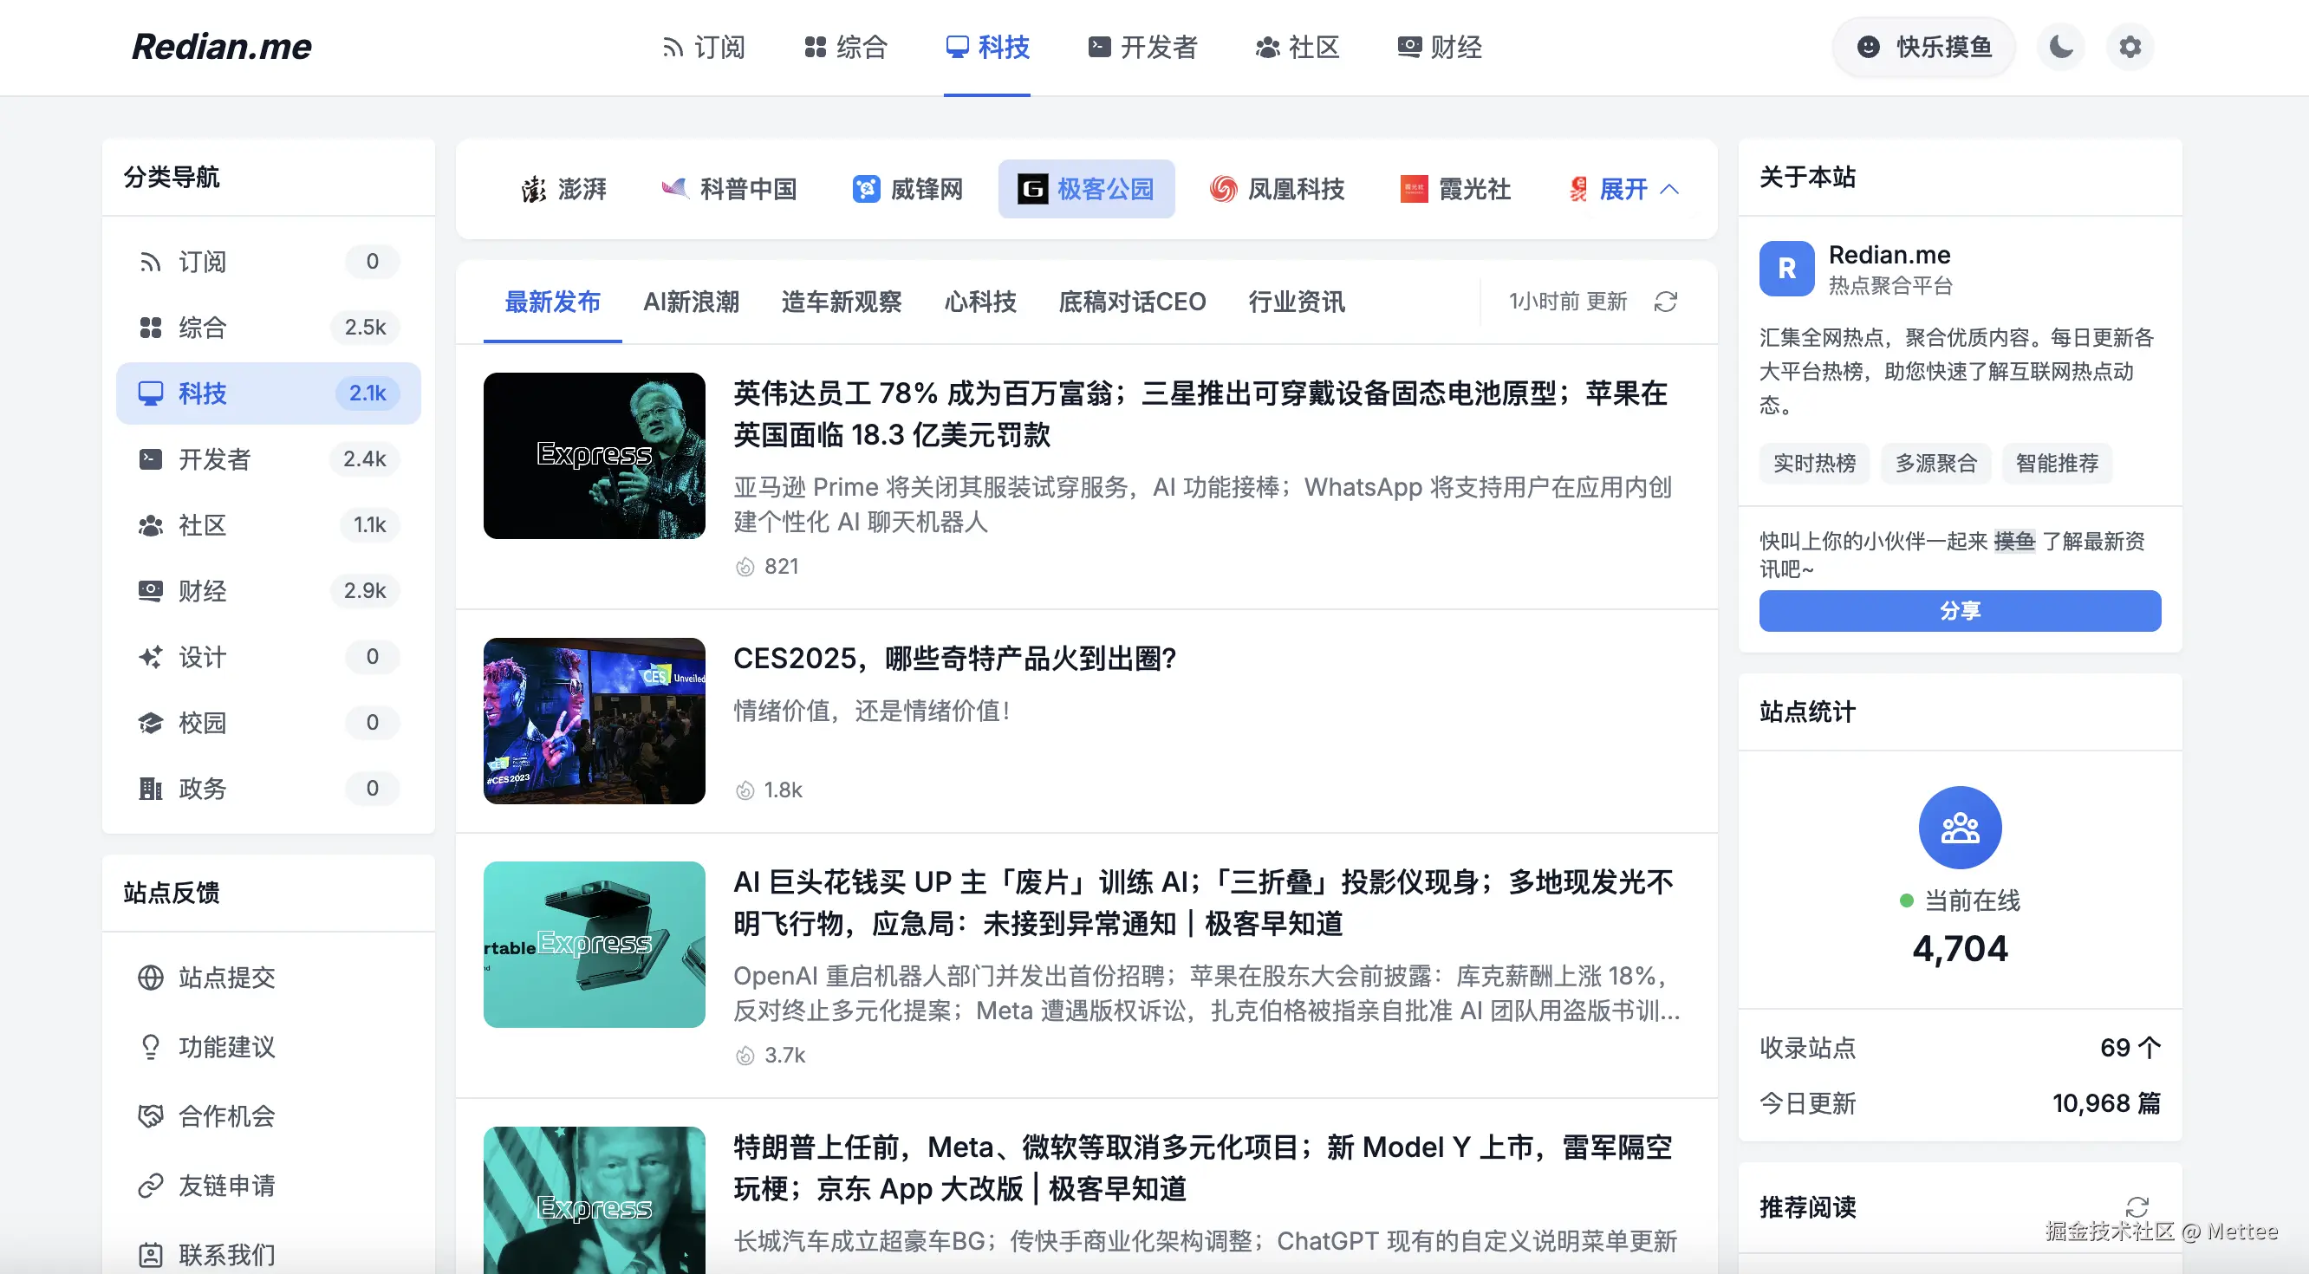Switch source to 凤凰科技
Screen dimensions: 2309x1274
click(1277, 189)
